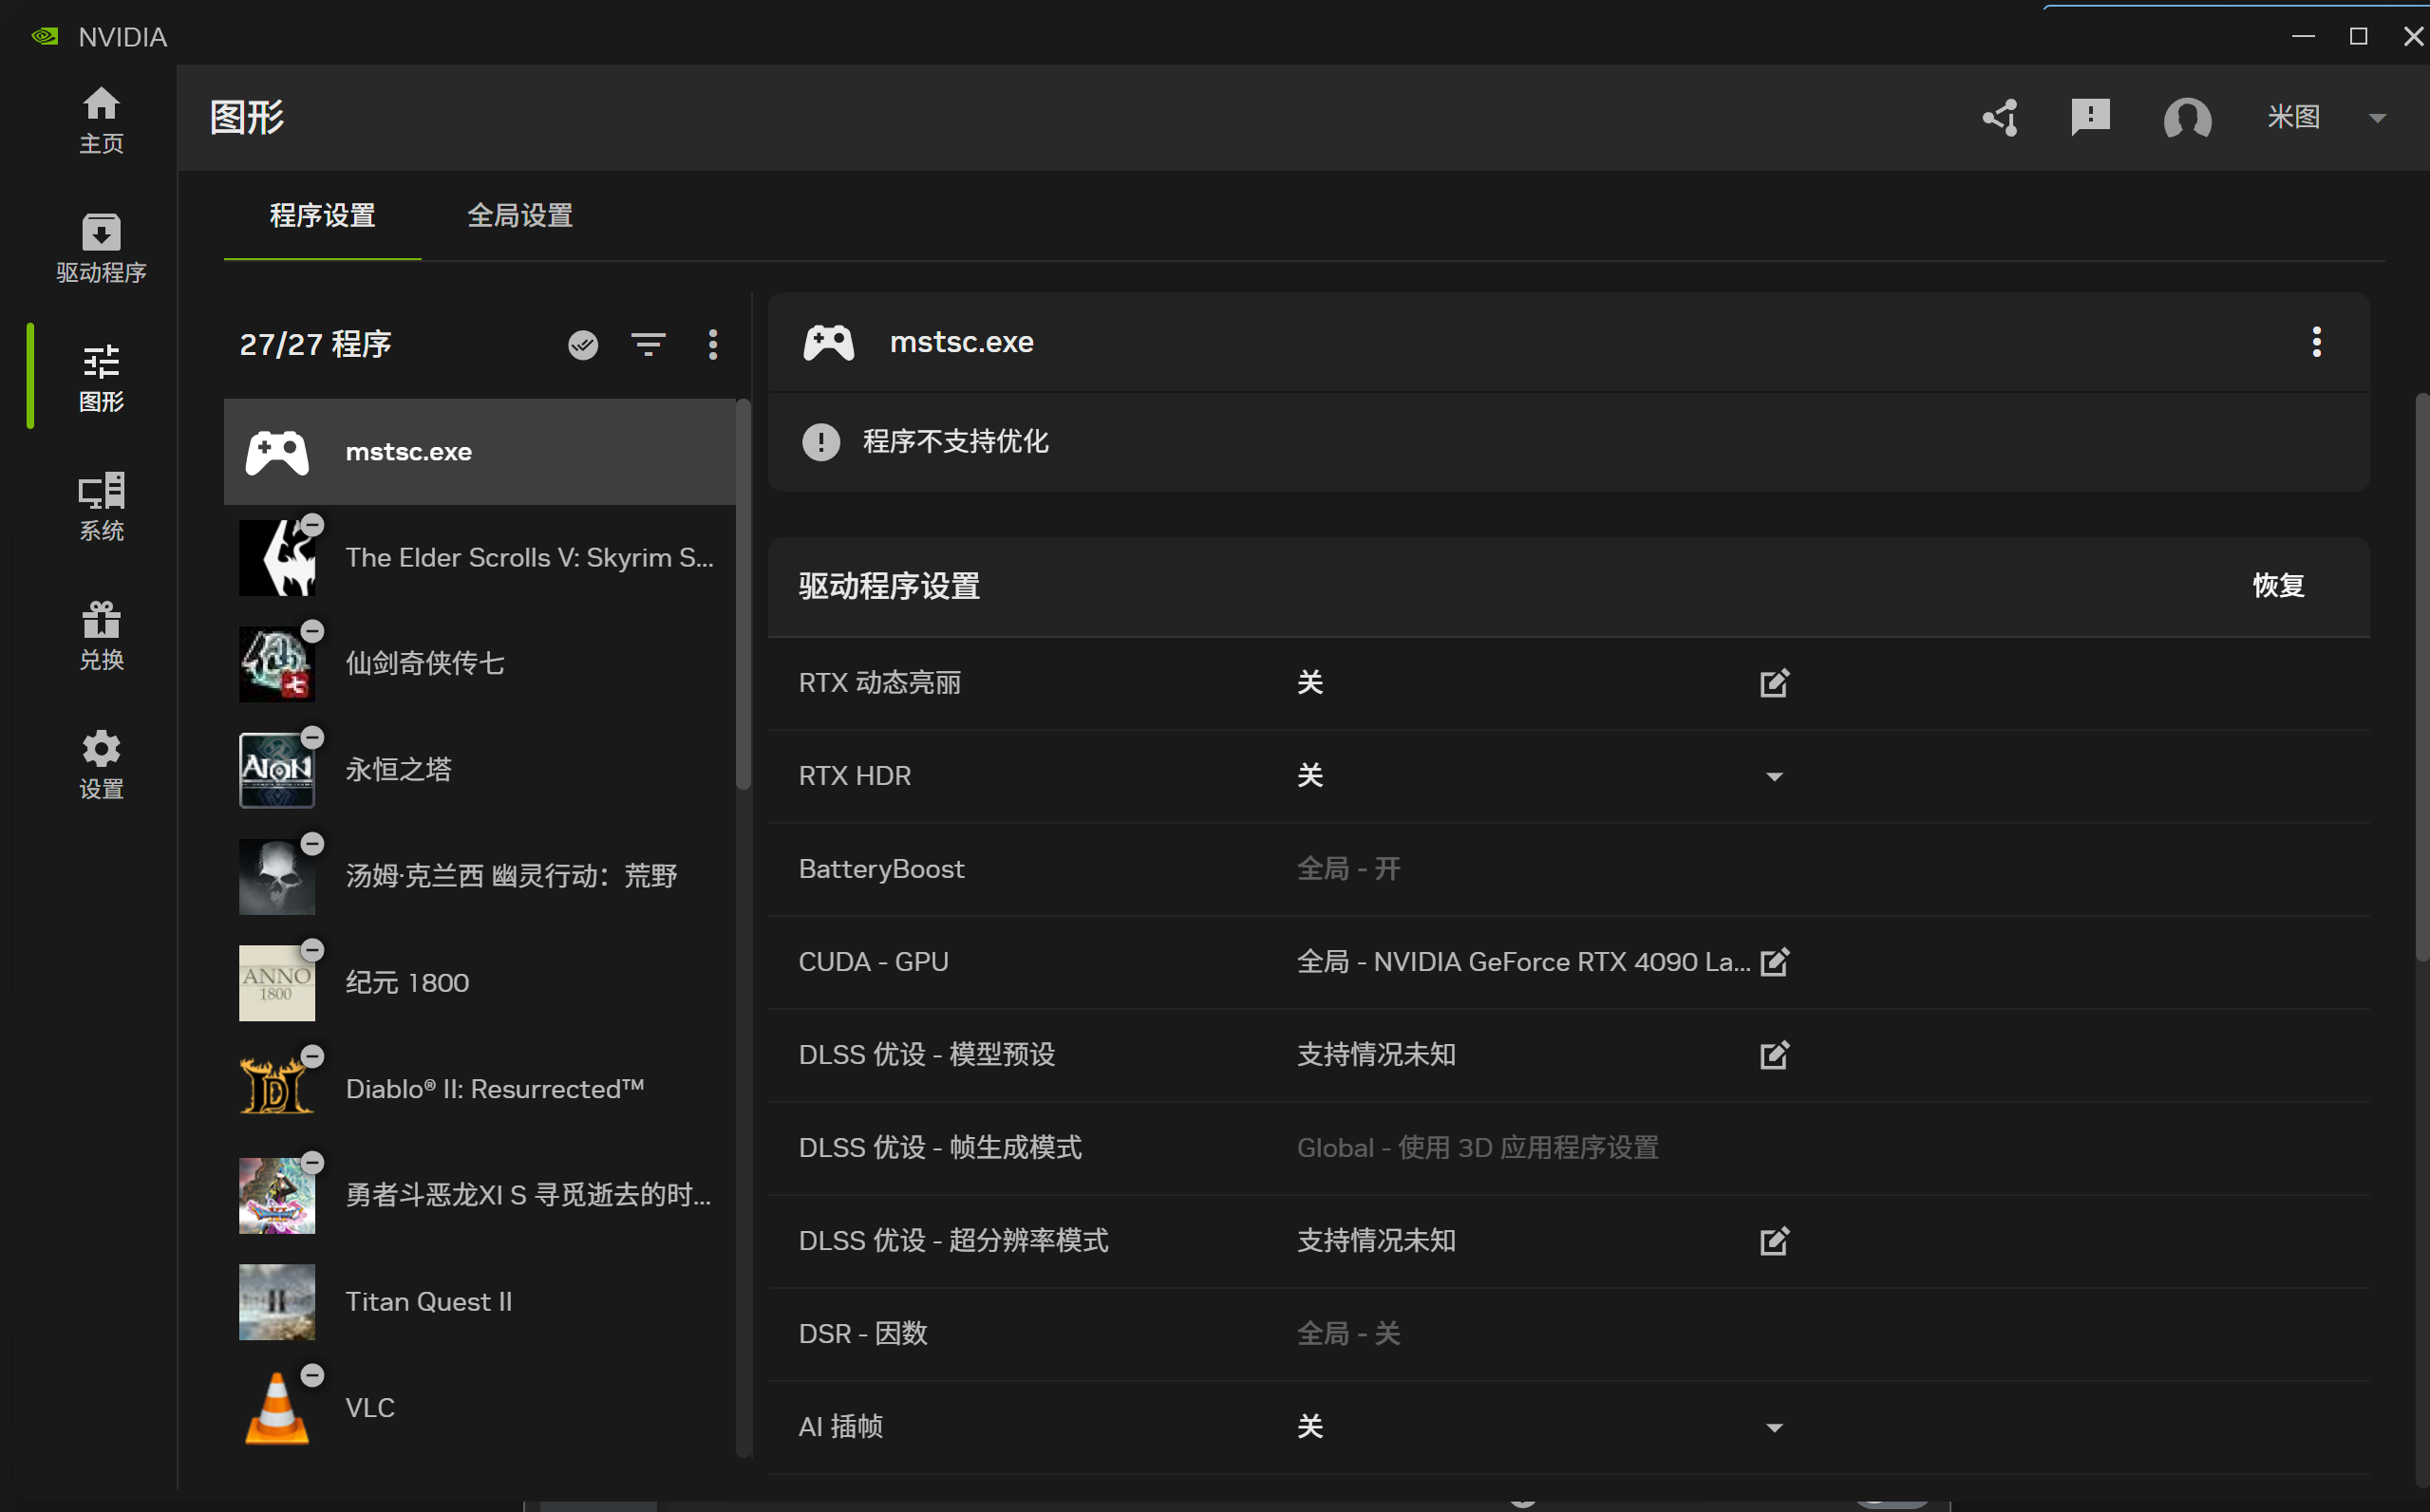Click the BatteryBoost setting row
The height and width of the screenshot is (1512, 2430).
pyautogui.click(x=1569, y=869)
